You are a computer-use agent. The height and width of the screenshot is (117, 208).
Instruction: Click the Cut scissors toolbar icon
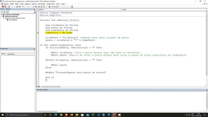tap(12, 6)
